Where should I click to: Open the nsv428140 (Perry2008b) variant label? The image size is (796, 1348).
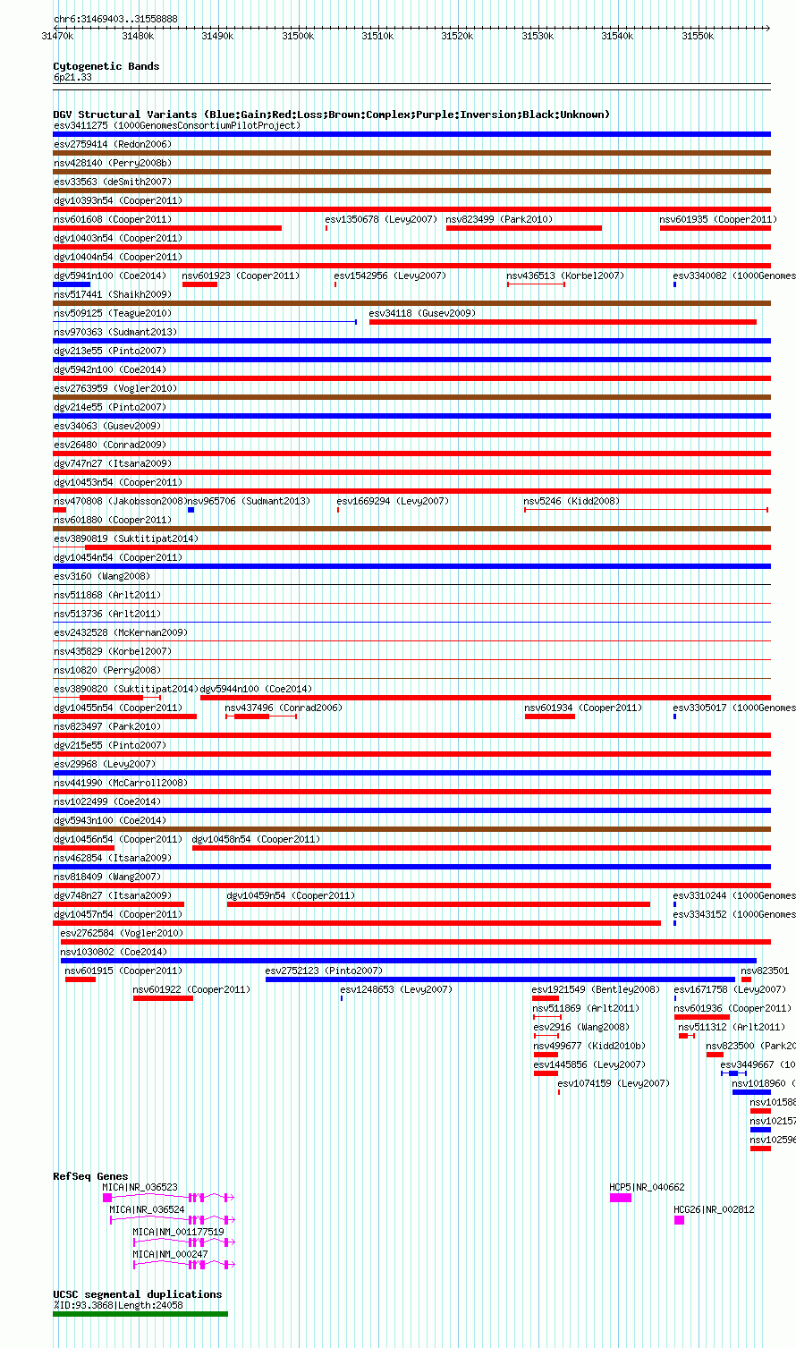(113, 163)
